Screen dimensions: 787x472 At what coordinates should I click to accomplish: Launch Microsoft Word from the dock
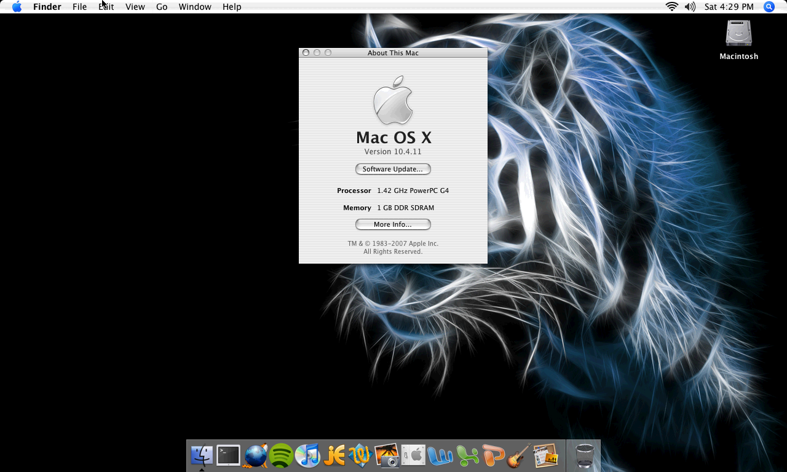440,456
